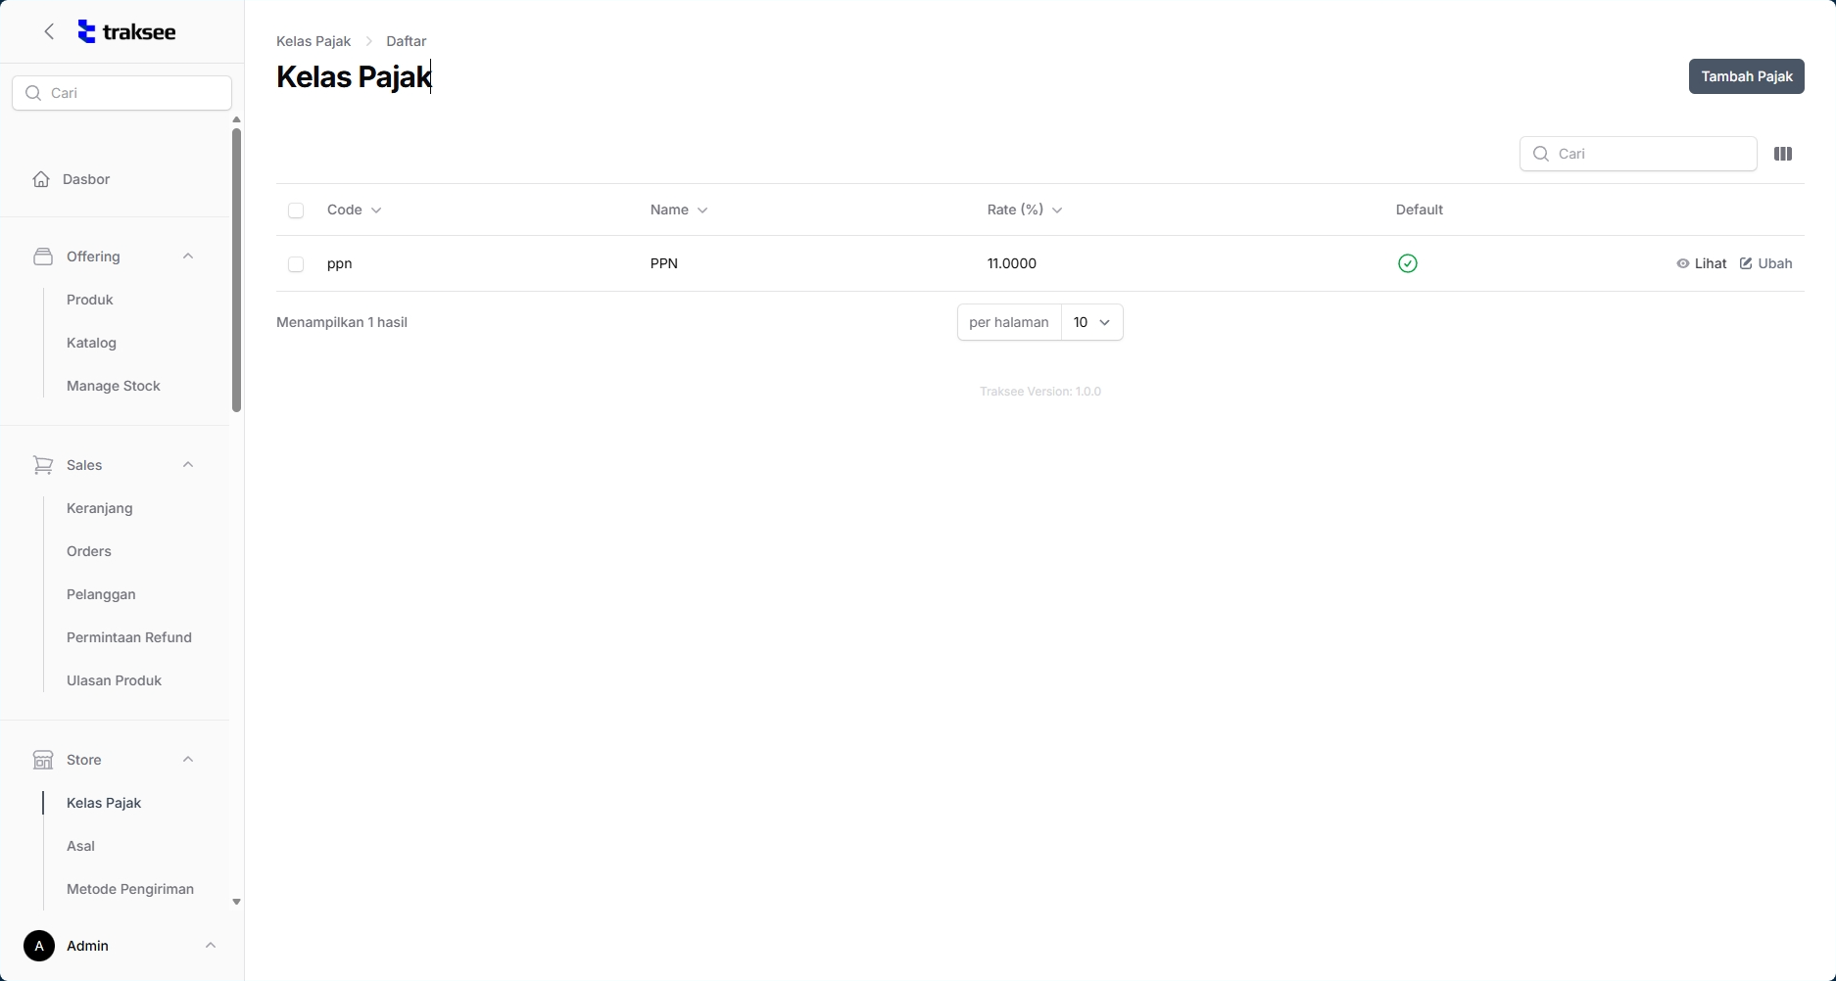Click the Offering box icon
Screen dimensions: 1836x981
[x=43, y=257]
